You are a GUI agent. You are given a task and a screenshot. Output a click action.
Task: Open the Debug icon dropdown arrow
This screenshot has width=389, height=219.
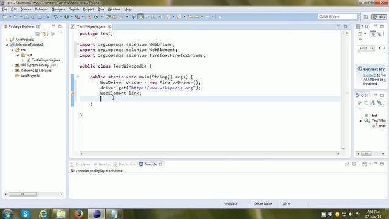[61, 16]
